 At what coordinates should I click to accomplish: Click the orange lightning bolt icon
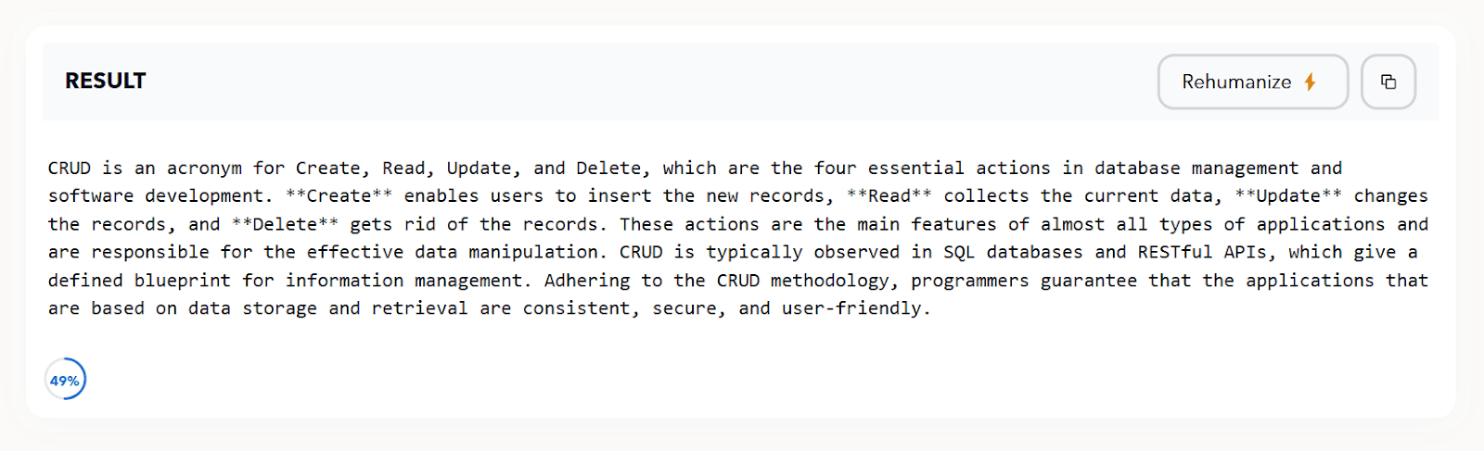pos(1311,81)
